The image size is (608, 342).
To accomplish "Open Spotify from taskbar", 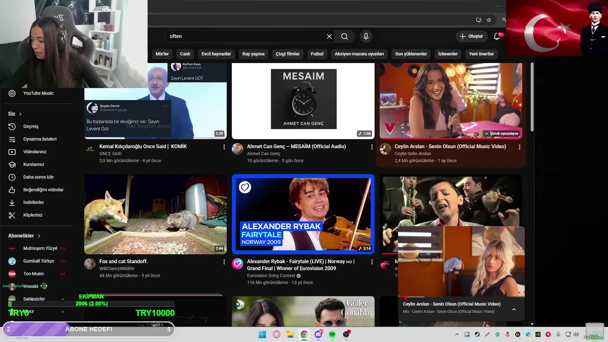I will click(332, 334).
